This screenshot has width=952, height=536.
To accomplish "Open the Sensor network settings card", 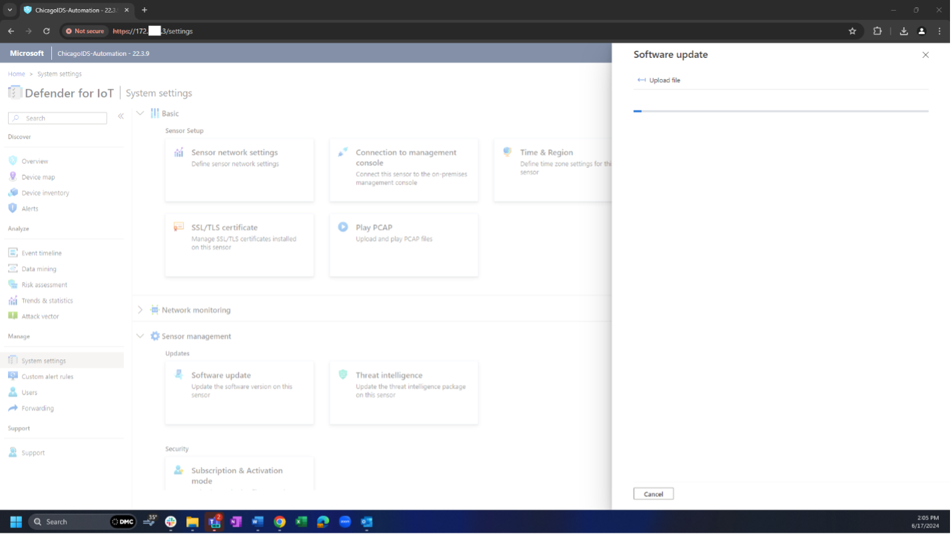I will click(240, 170).
